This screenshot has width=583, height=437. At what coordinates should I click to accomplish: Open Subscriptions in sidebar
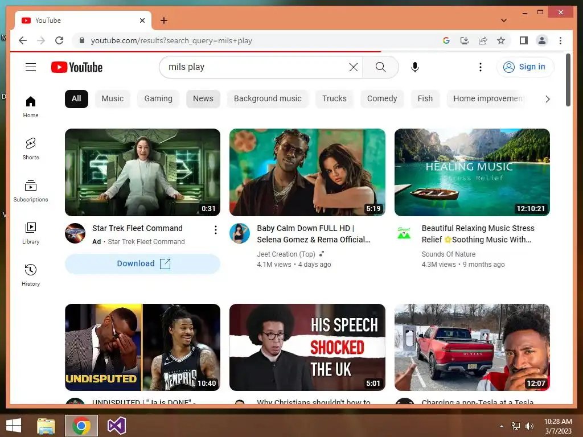(x=31, y=191)
